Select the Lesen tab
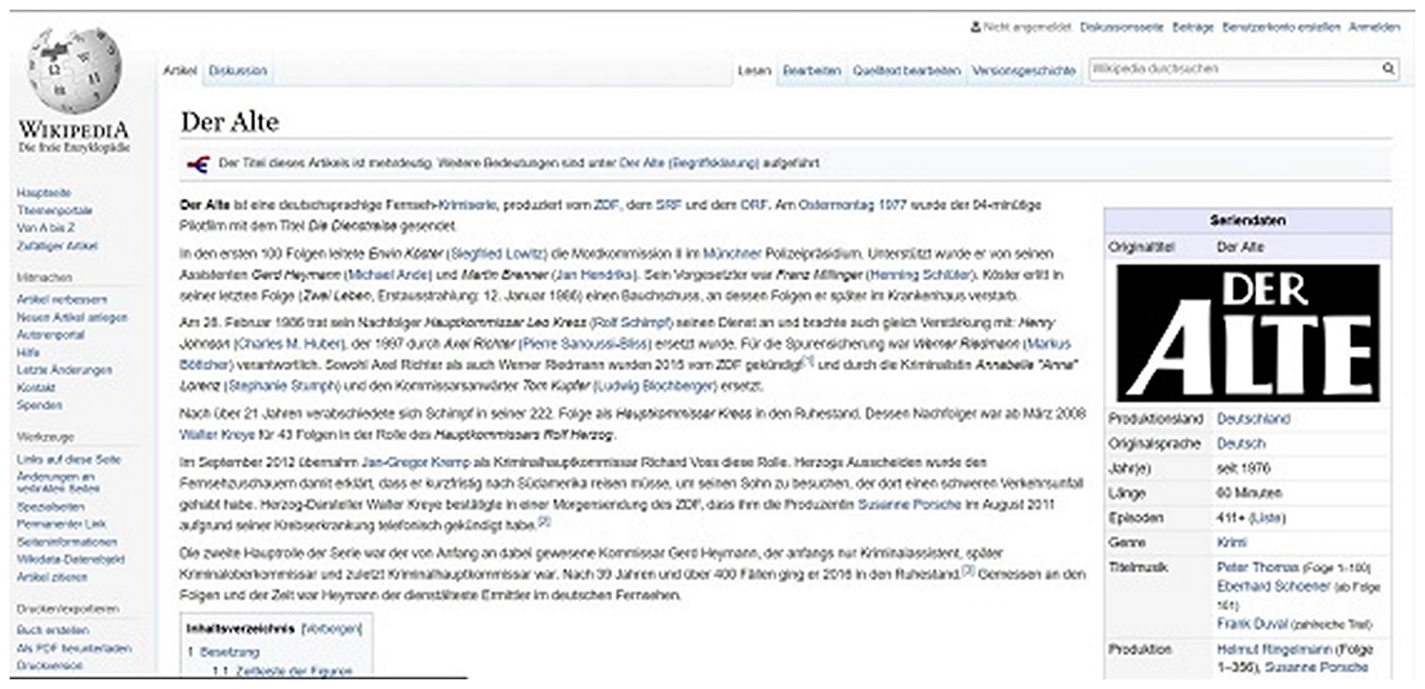 754,70
